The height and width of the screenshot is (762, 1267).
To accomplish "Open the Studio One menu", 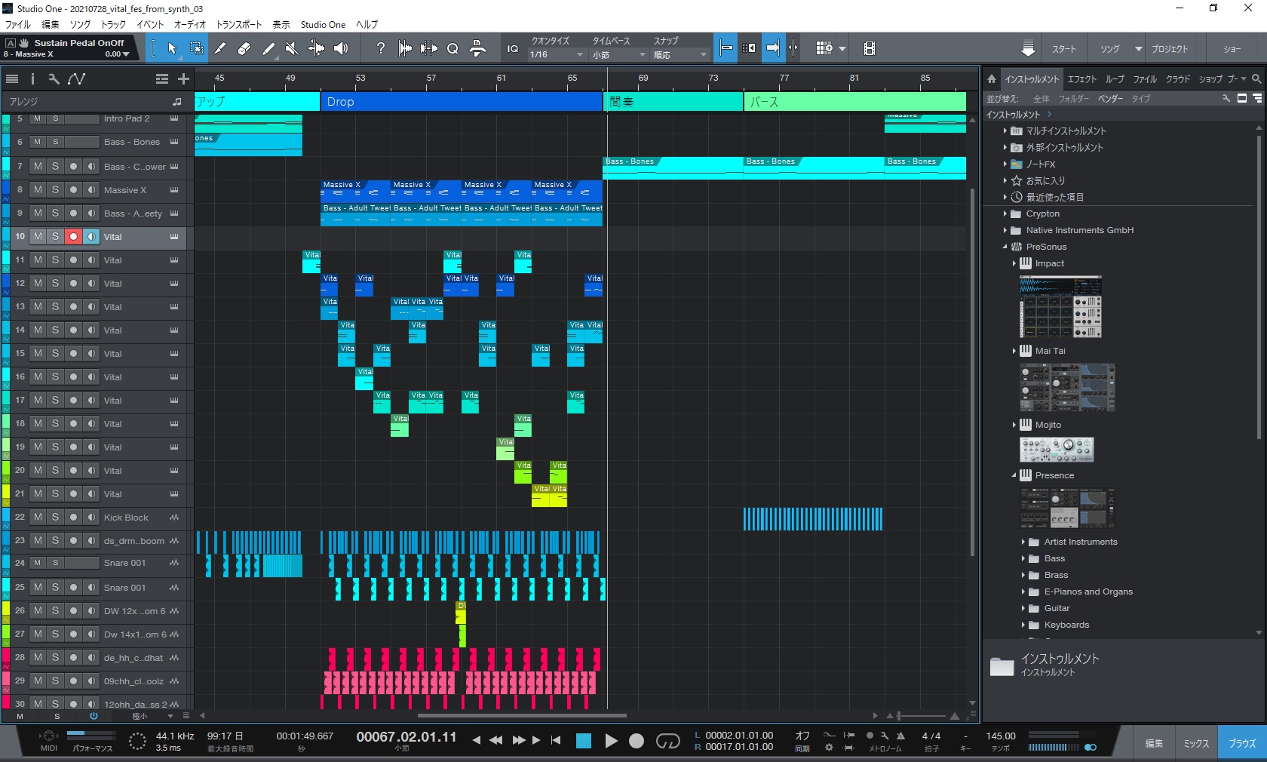I will point(323,24).
